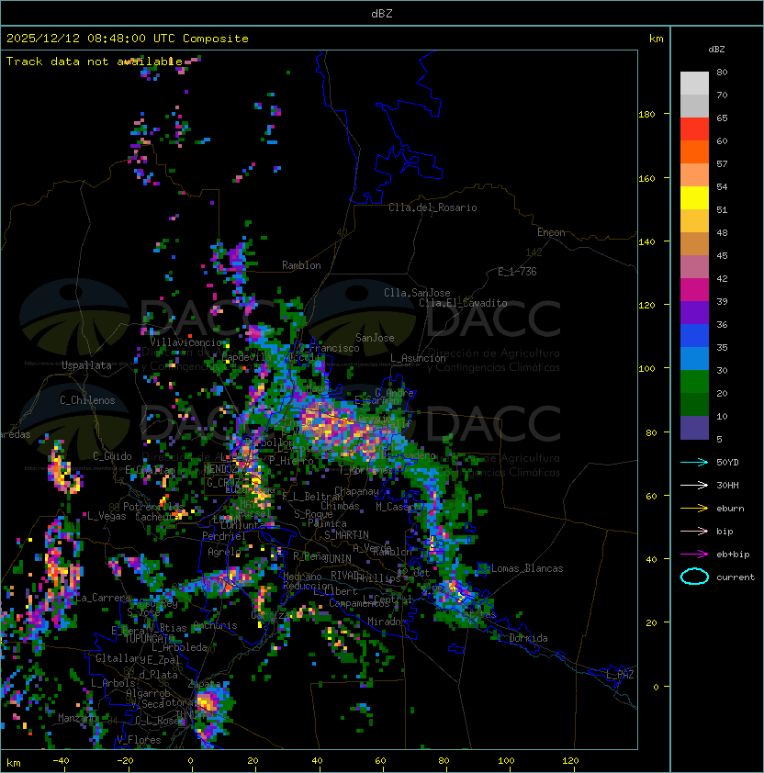Pick the bright yellow 51-54 dBZ swatch
The image size is (764, 773).
coord(694,198)
